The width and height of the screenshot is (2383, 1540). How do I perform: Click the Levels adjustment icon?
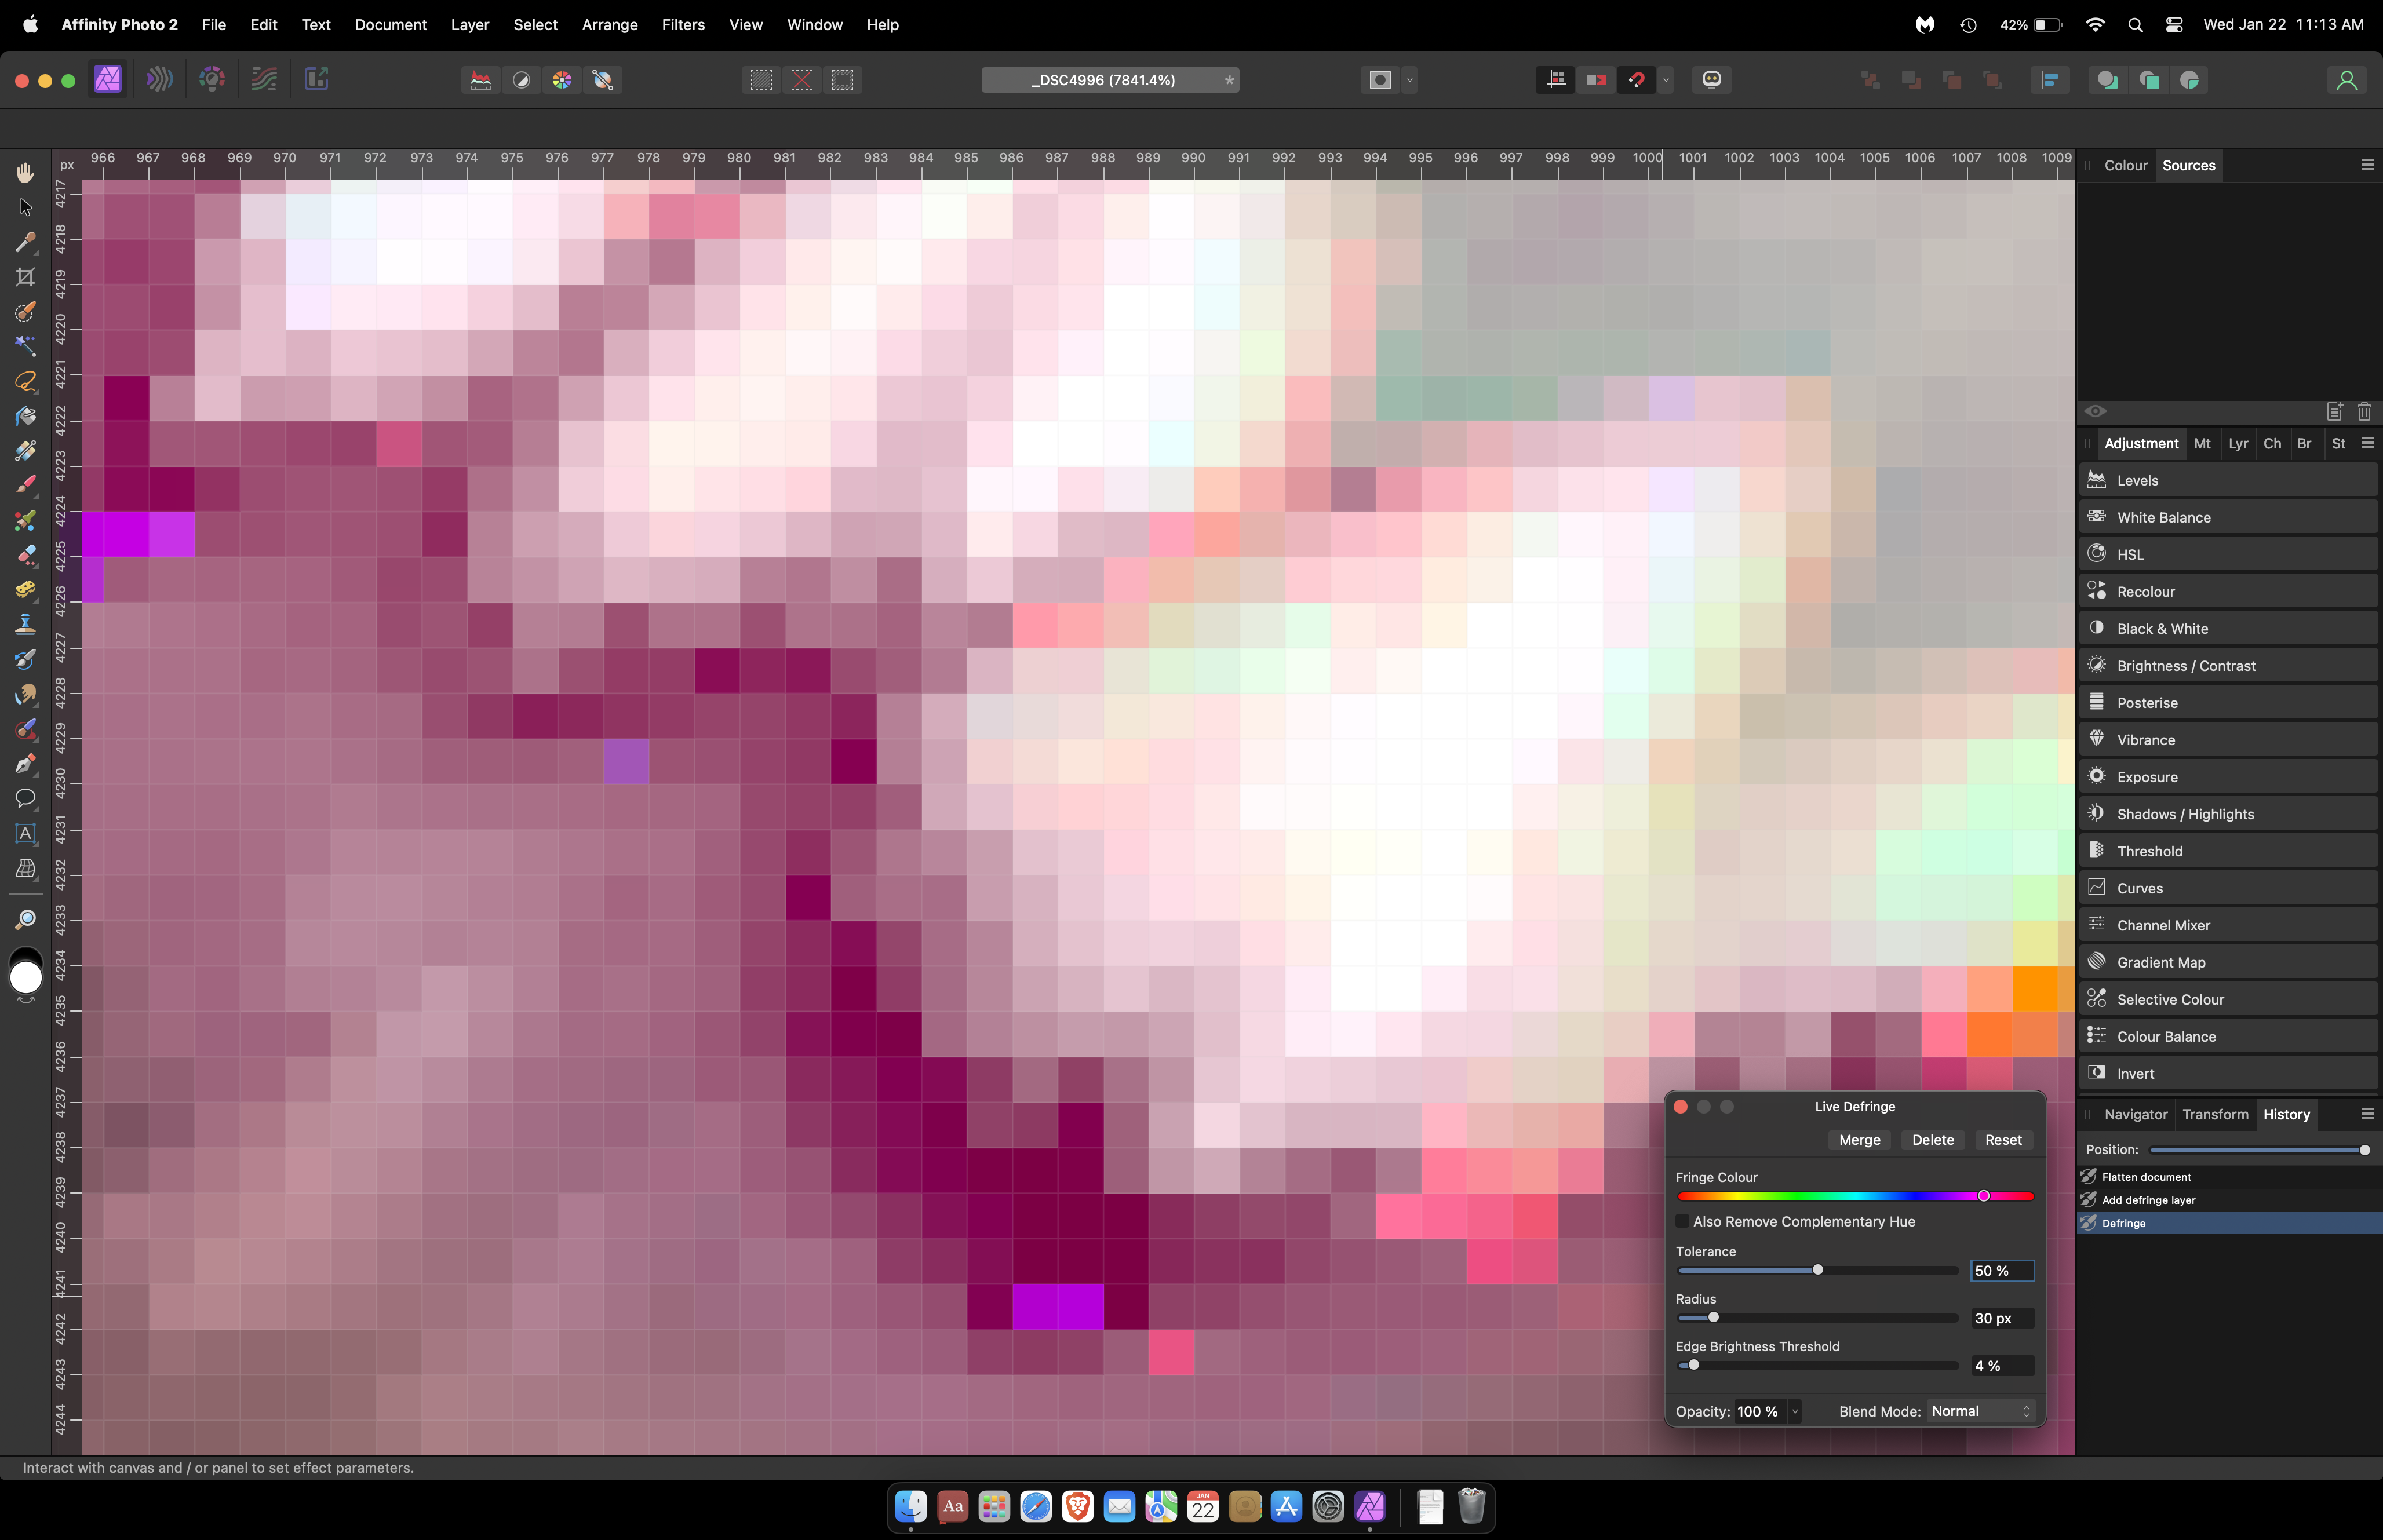(x=2097, y=480)
